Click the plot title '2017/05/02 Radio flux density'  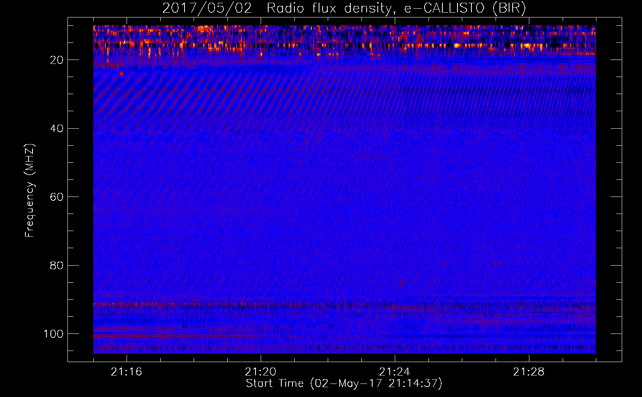coord(344,8)
